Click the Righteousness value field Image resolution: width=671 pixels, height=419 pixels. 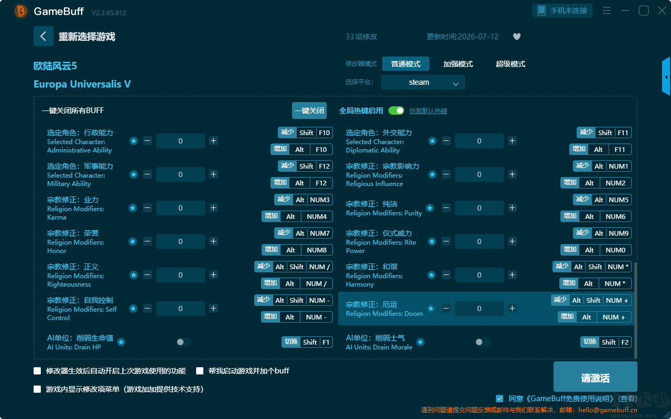pyautogui.click(x=180, y=275)
